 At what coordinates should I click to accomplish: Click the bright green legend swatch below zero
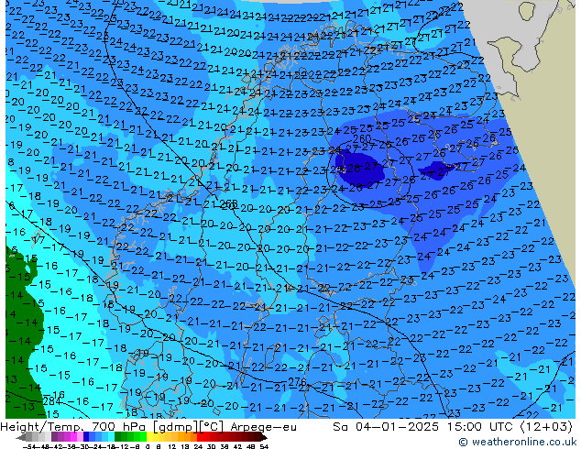pos(143,437)
